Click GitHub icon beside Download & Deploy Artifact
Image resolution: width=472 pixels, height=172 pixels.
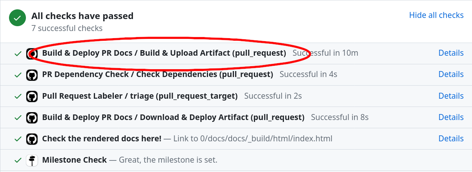click(32, 117)
